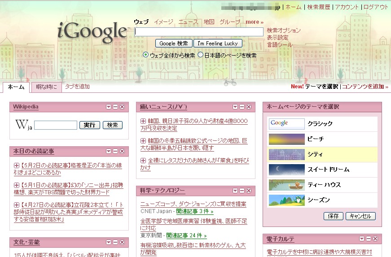The width and height of the screenshot is (391, 257).
Task: Open the 科学・テクノロジー gadget dropdown menu
Action: click(x=235, y=191)
